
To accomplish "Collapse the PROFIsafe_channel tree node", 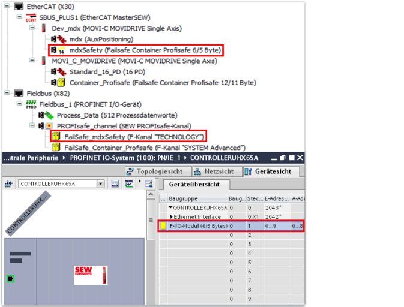I will click(x=32, y=125).
